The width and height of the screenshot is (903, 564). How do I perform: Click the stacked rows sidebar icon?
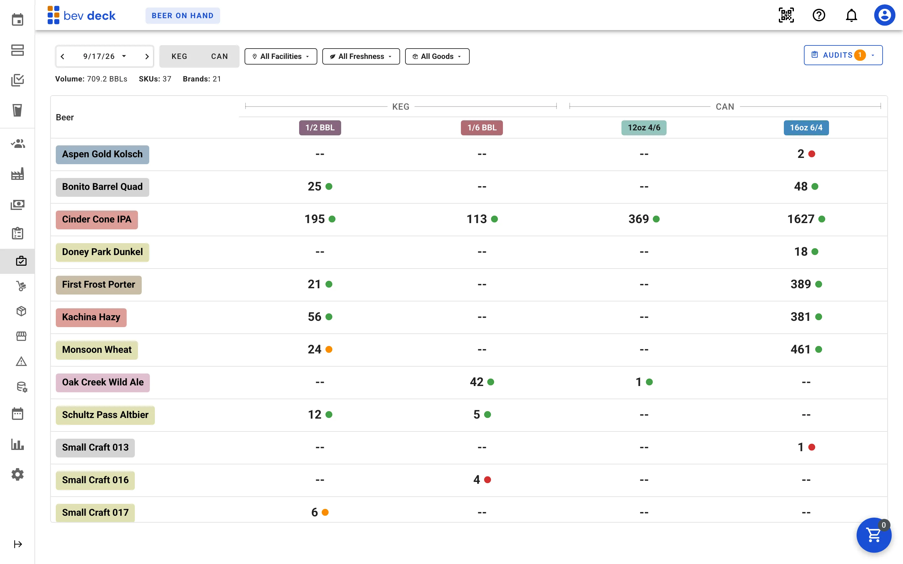(18, 50)
